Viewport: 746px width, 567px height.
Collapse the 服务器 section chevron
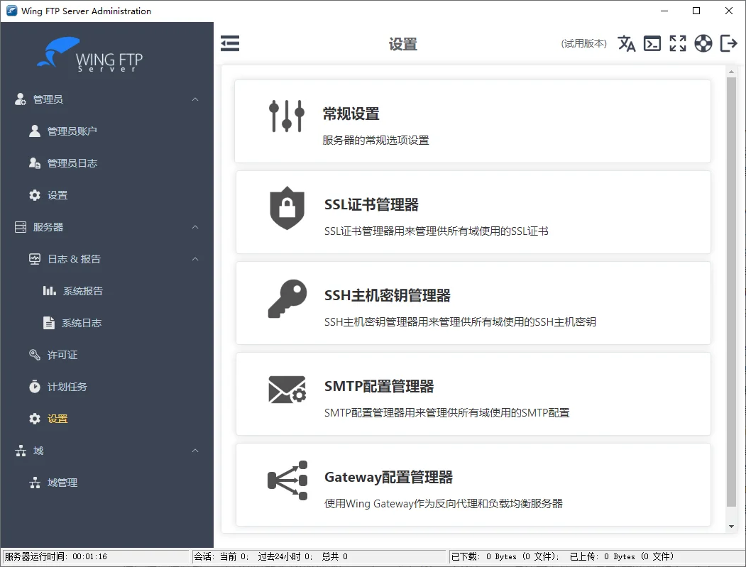pyautogui.click(x=195, y=227)
